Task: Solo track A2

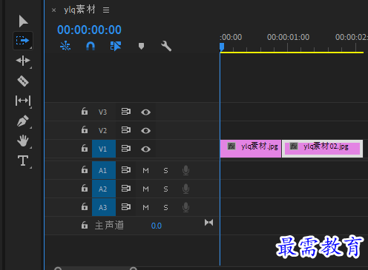Action: pyautogui.click(x=165, y=189)
